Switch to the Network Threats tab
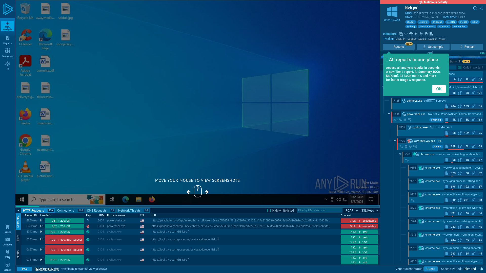Viewport: 486px width, 273px height. [133, 211]
